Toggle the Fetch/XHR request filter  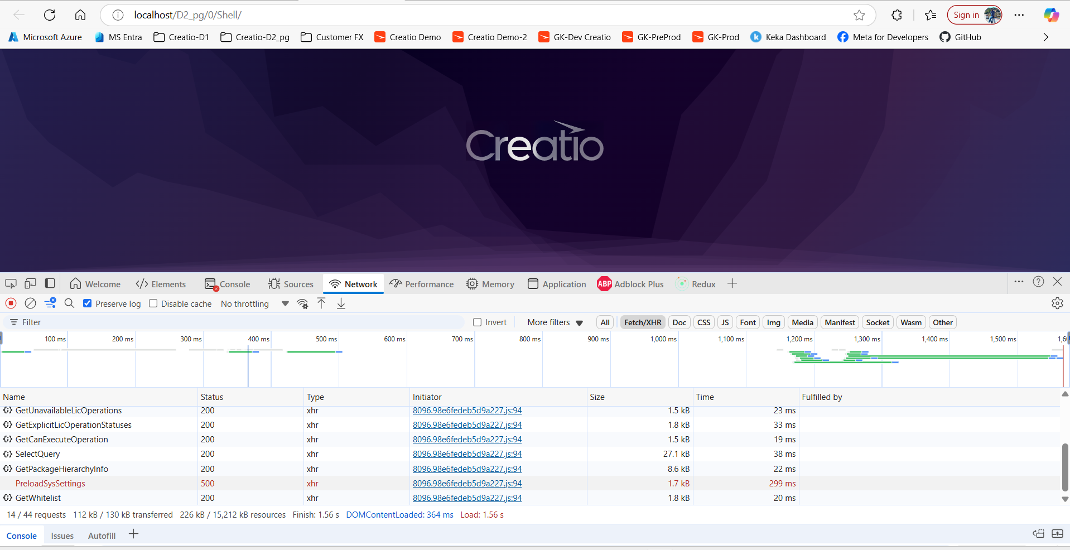tap(643, 322)
